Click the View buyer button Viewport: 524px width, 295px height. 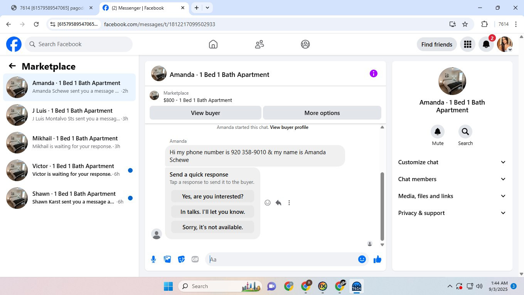(206, 113)
